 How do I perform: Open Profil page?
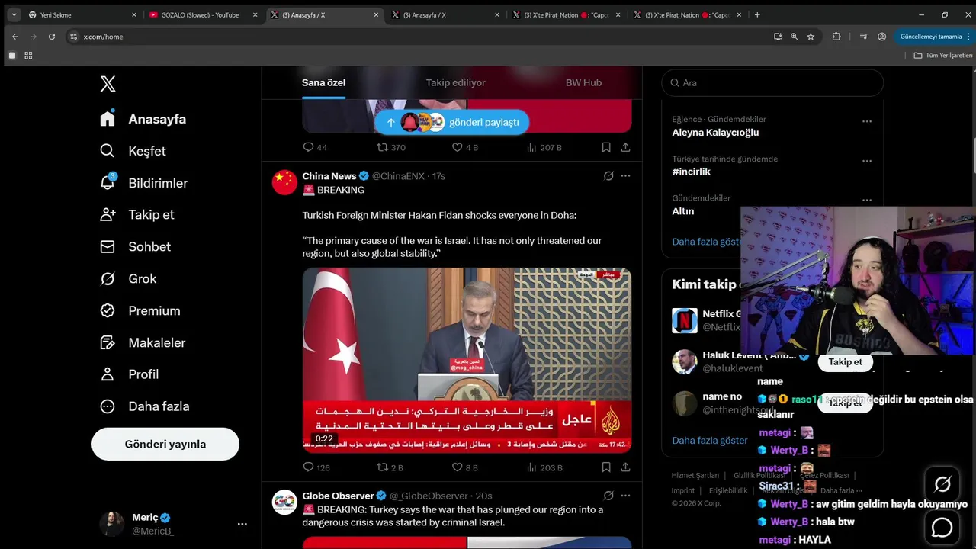tap(130, 374)
